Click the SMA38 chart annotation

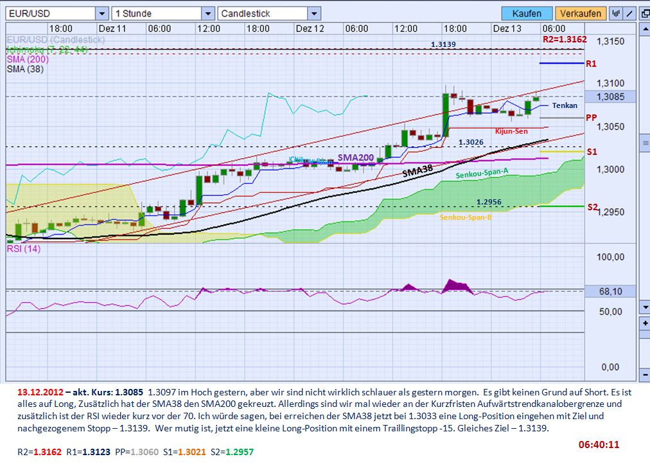pyautogui.click(x=417, y=170)
